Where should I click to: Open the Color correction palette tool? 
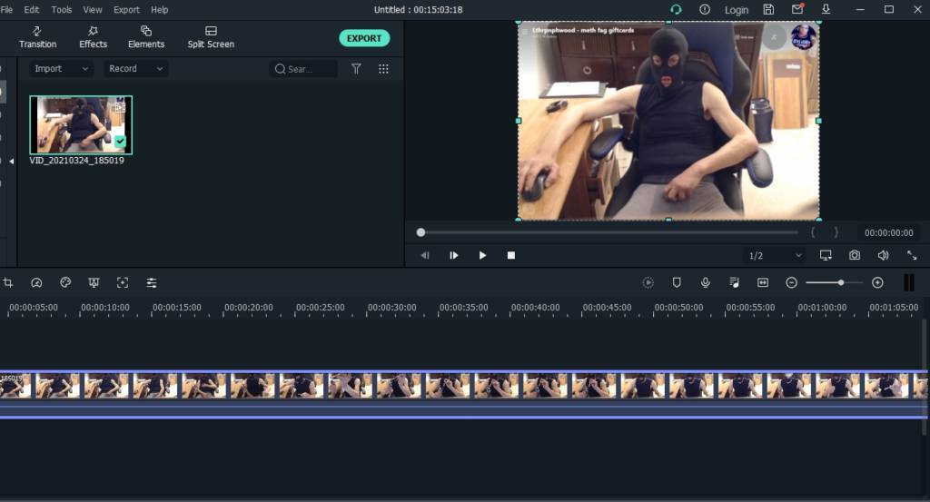[65, 282]
